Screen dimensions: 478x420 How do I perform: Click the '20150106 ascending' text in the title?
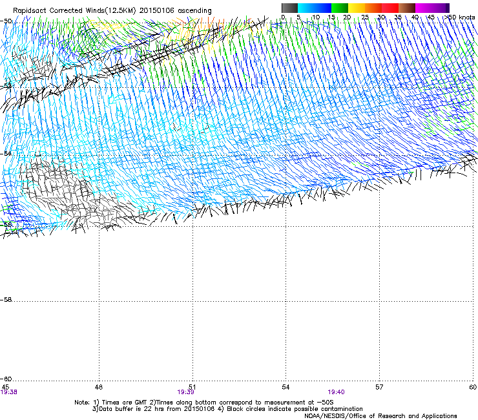[175, 10]
